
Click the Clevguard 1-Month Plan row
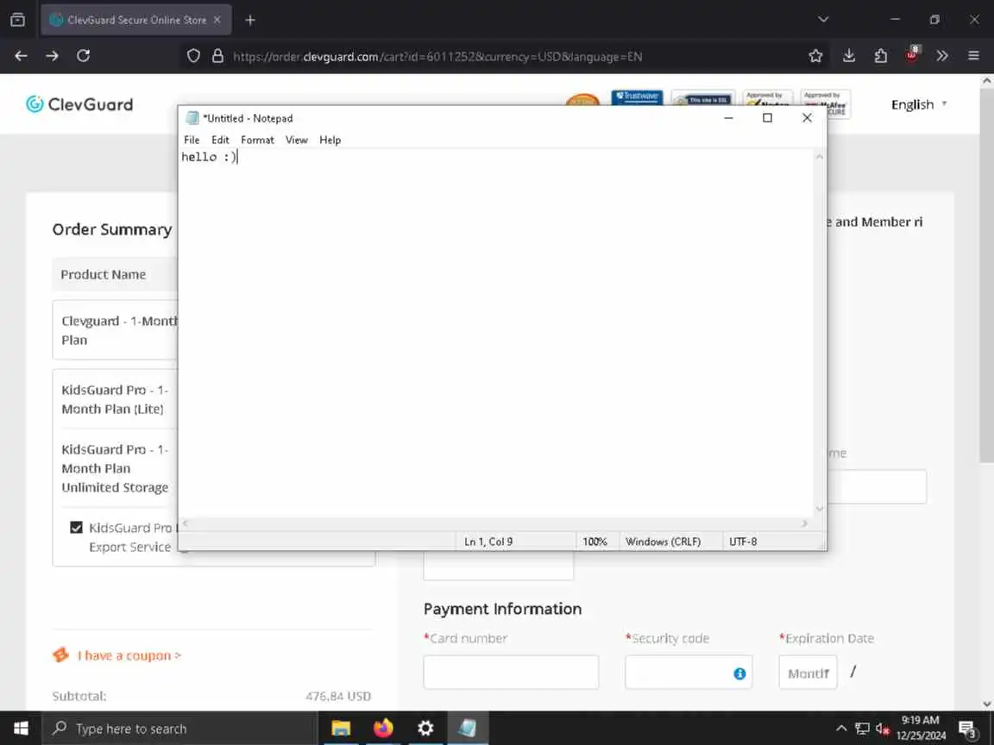pos(116,330)
